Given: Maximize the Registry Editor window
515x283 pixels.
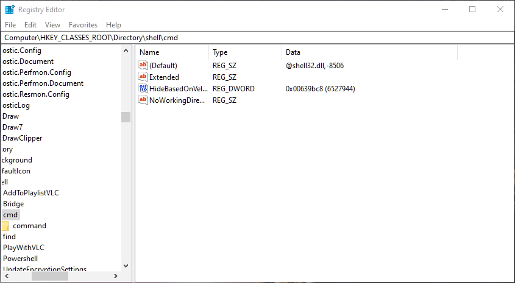Looking at the screenshot, I should coord(472,9).
